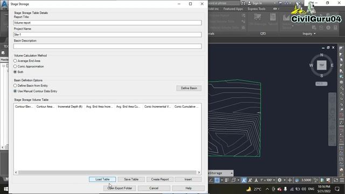345x194 pixels.
Task: Click the Contour Elev... column header
Action: pos(24,107)
